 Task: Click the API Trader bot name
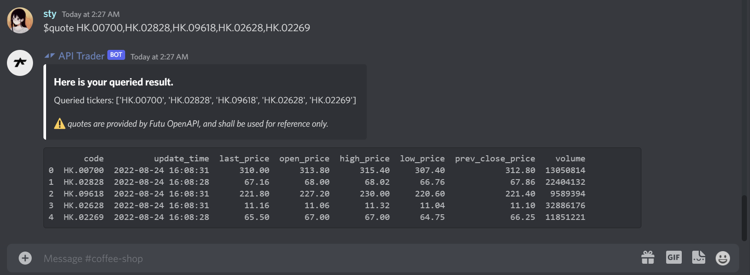[x=83, y=56]
